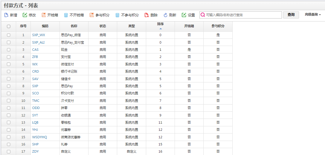
Task: Open the WSDYHQ code link
Action: pyautogui.click(x=39, y=137)
